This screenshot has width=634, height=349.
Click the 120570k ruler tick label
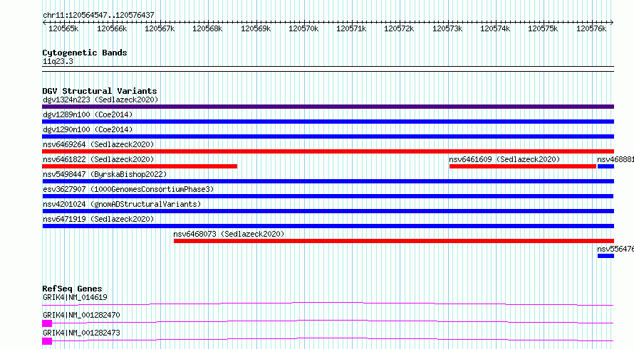tap(303, 28)
